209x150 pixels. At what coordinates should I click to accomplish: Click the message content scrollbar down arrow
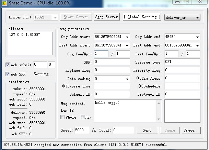(x=159, y=119)
